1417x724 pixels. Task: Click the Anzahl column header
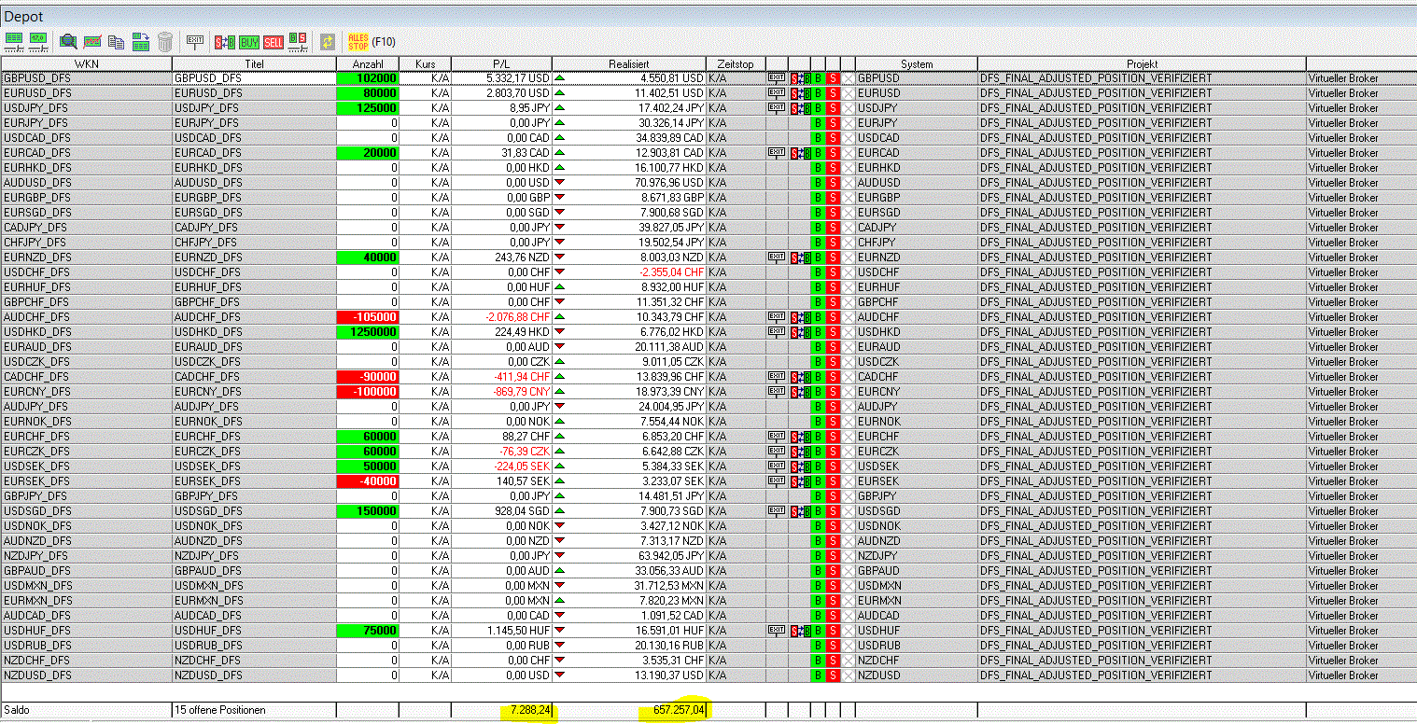pyautogui.click(x=367, y=63)
